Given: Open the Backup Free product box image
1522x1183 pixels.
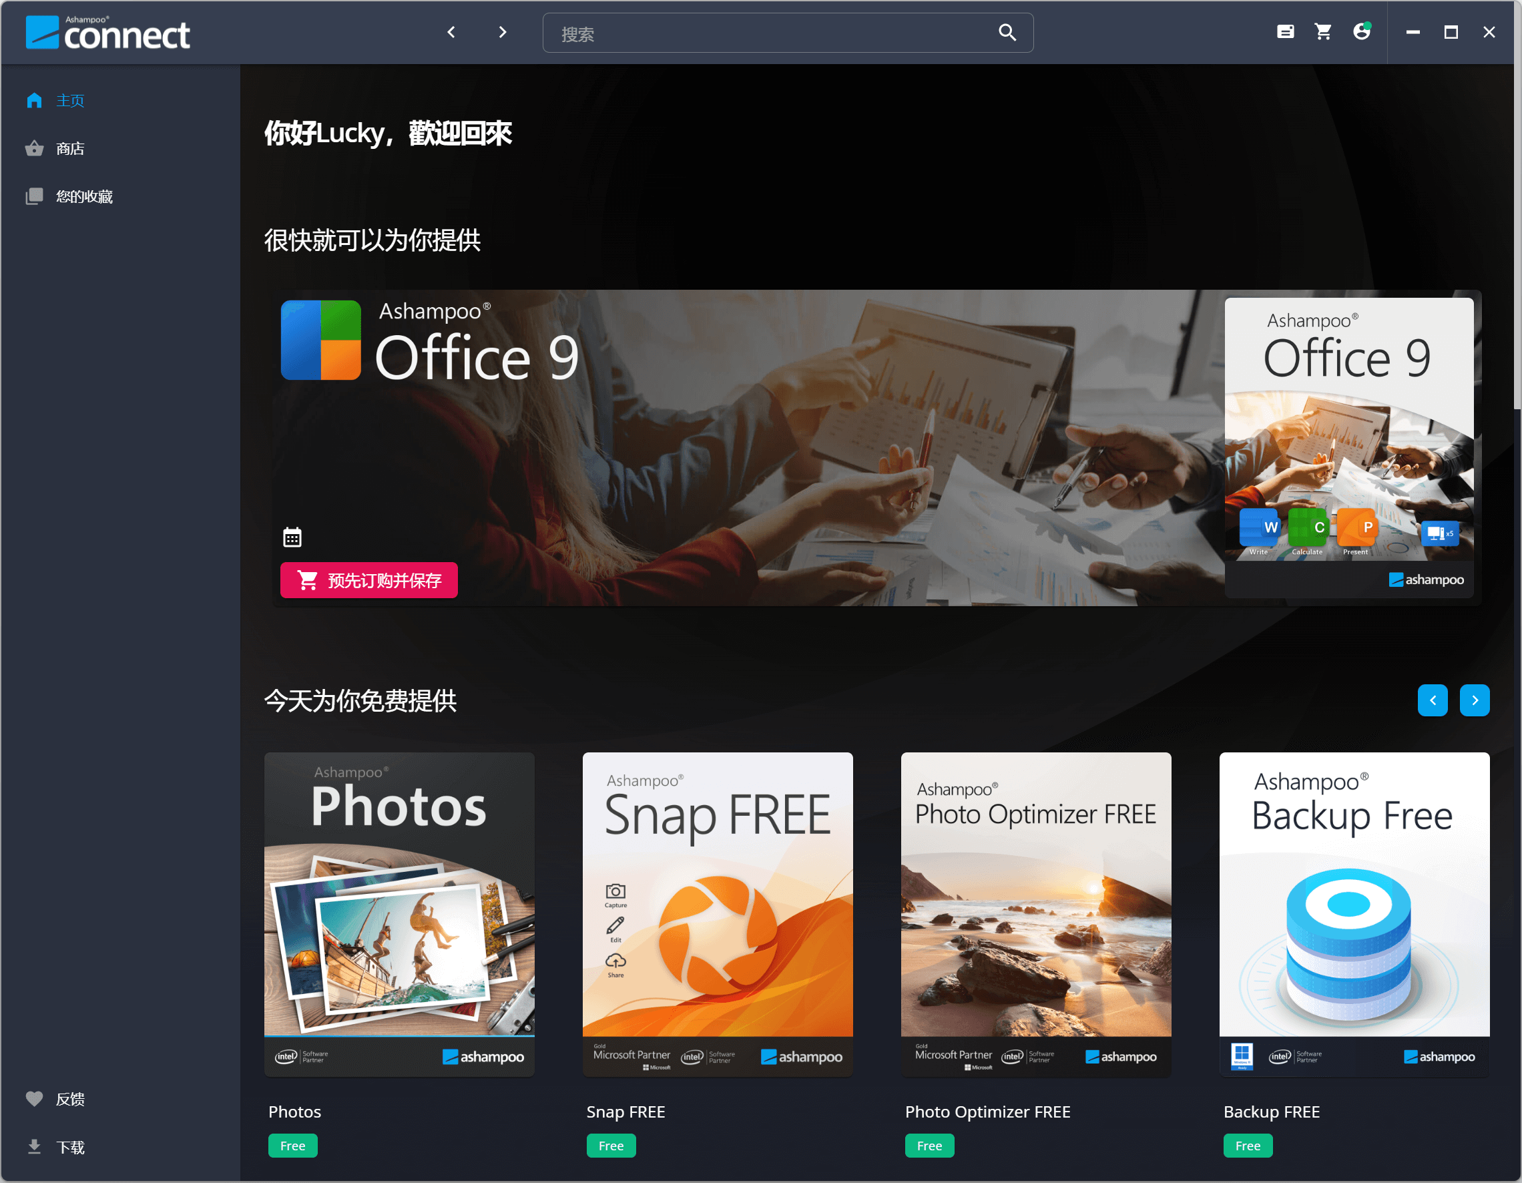Looking at the screenshot, I should coord(1354,914).
